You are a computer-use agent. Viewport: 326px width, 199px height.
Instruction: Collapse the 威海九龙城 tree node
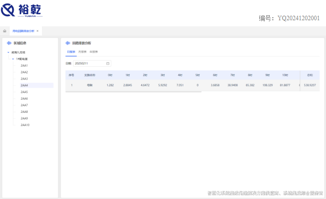tap(8, 52)
